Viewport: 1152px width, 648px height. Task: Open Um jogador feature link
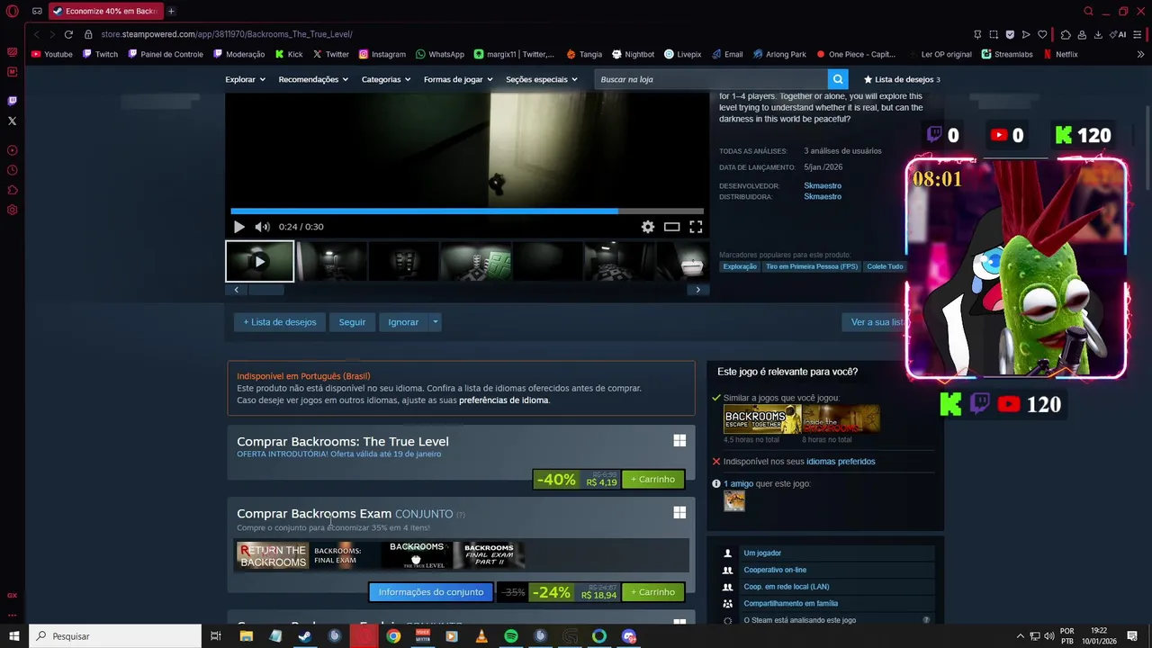(762, 553)
